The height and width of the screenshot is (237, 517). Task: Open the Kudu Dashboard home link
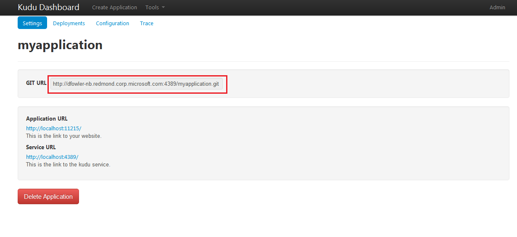tap(48, 7)
